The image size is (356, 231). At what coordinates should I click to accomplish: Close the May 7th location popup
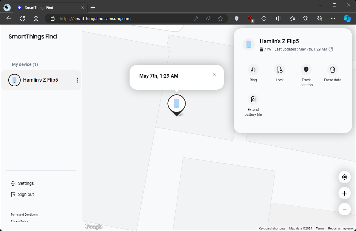click(214, 74)
